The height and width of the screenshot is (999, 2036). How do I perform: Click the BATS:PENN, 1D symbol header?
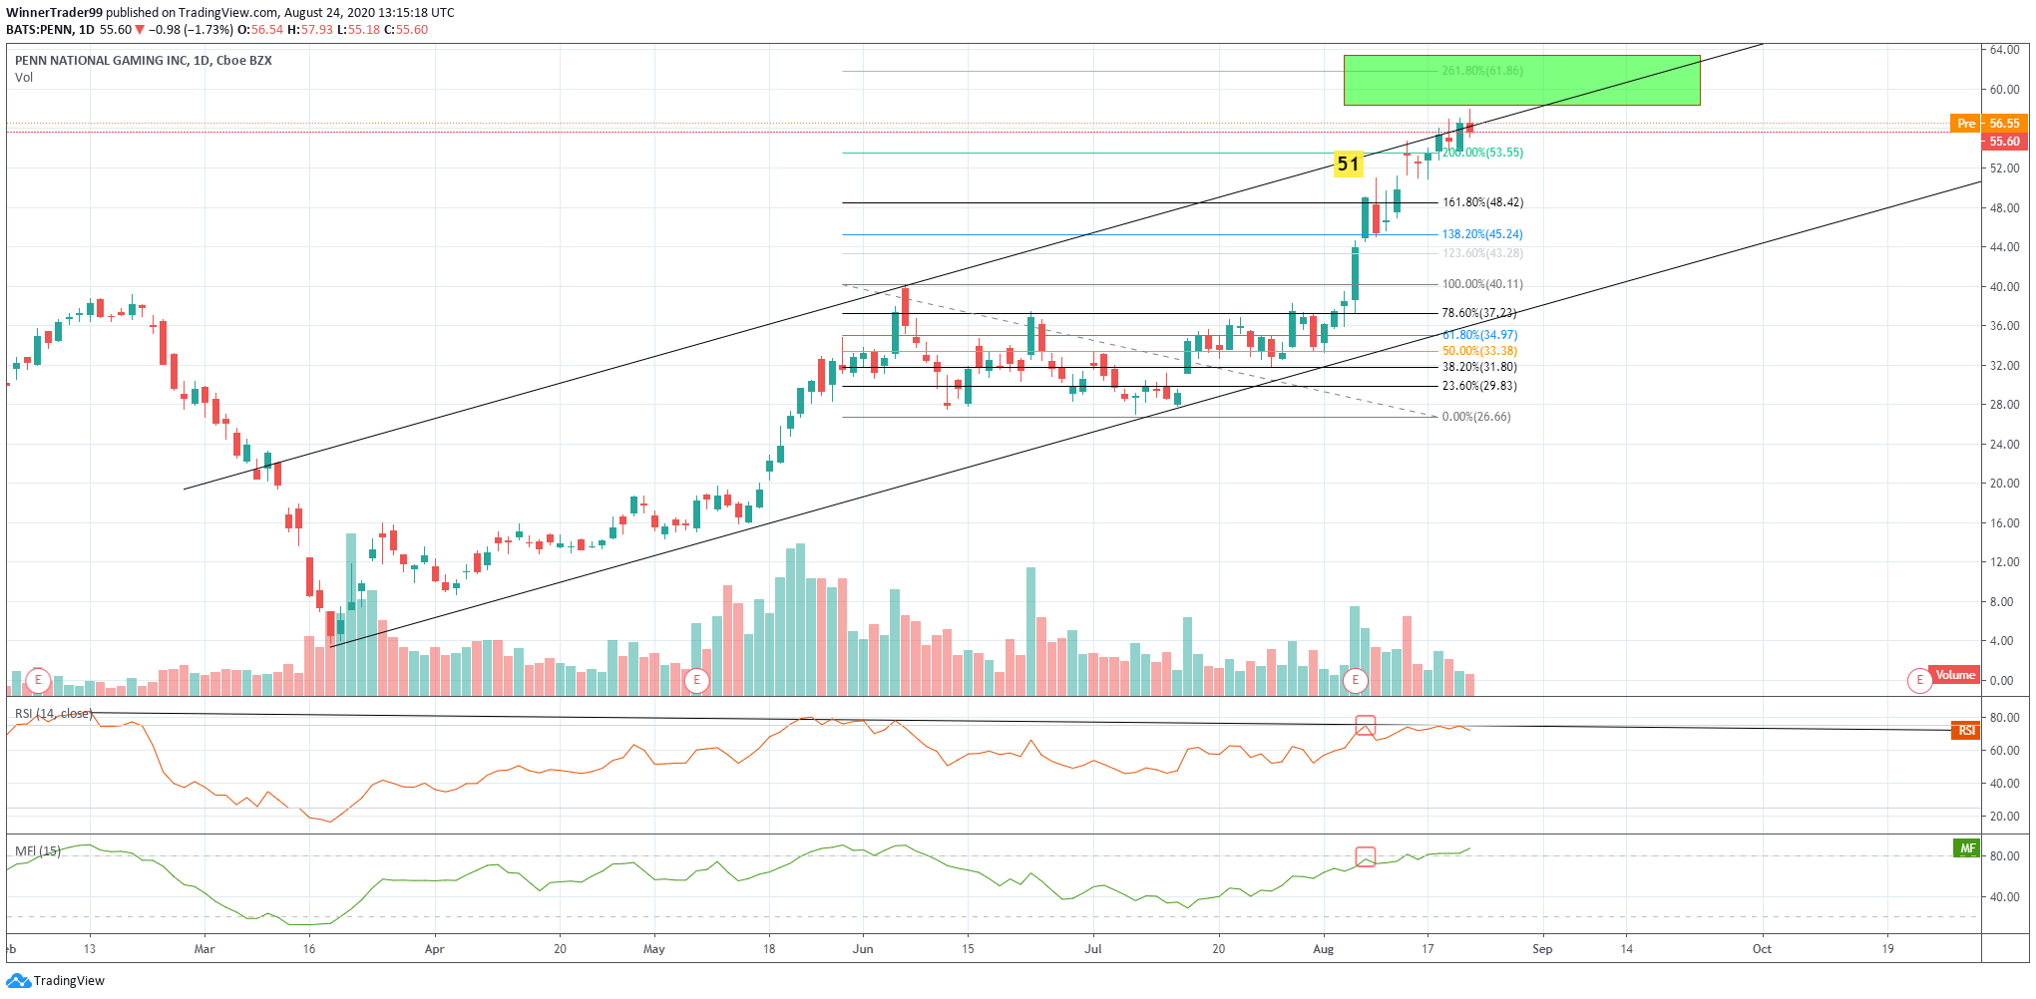50,30
